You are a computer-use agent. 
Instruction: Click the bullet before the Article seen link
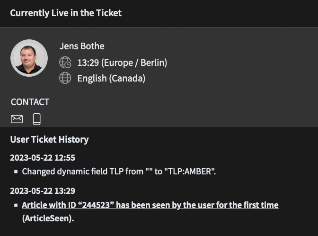click(x=16, y=206)
